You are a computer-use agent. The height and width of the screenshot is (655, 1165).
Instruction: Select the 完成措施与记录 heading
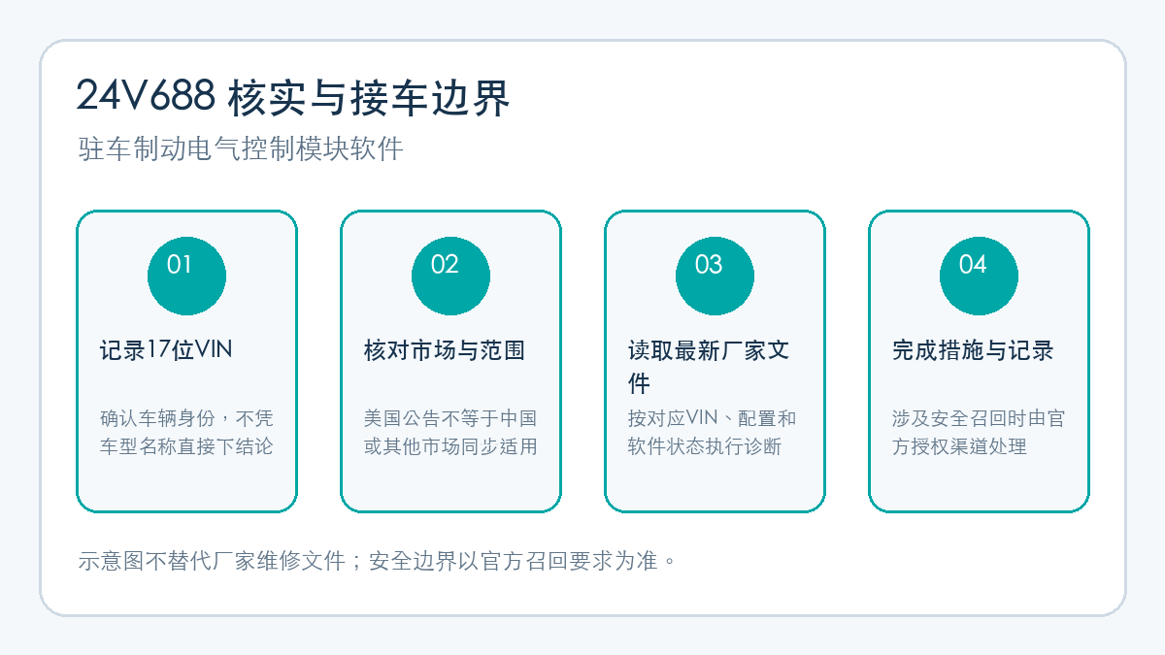pos(973,350)
